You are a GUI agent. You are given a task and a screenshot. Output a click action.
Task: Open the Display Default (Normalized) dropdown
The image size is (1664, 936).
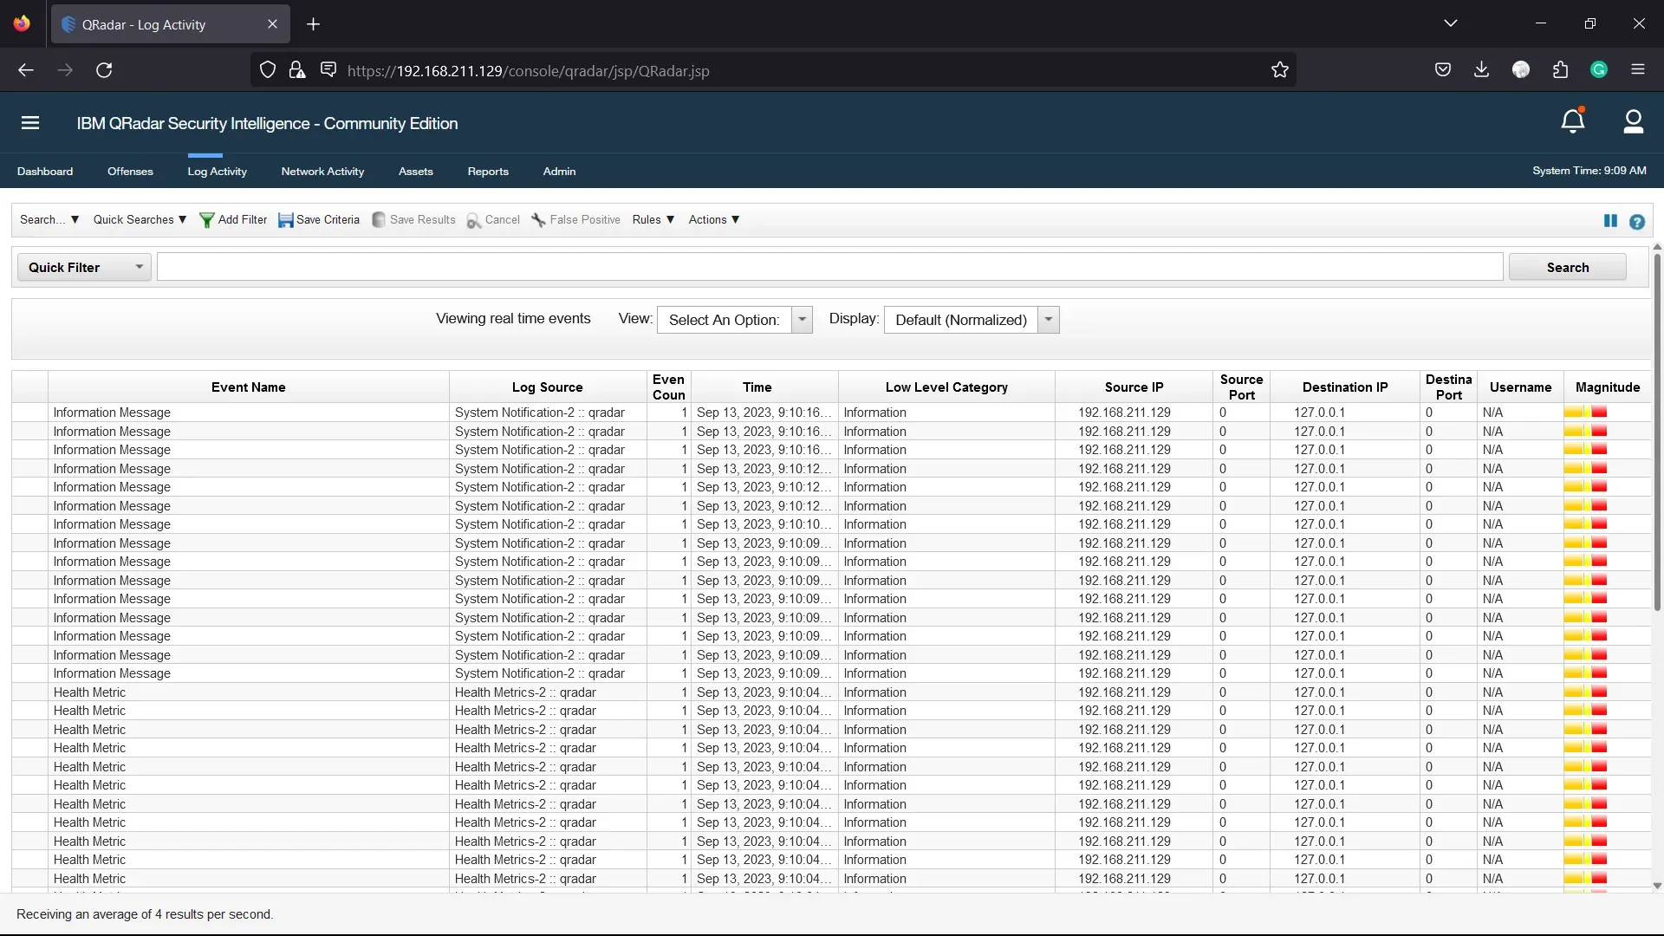tap(971, 320)
